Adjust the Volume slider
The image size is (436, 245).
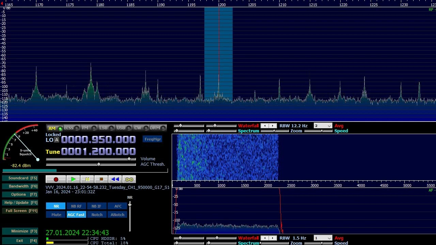(x=91, y=159)
